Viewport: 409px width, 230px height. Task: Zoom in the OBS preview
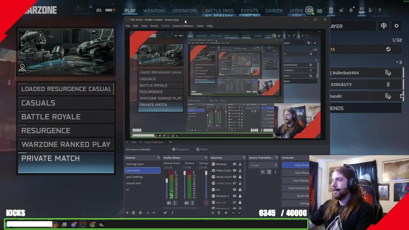point(140,142)
